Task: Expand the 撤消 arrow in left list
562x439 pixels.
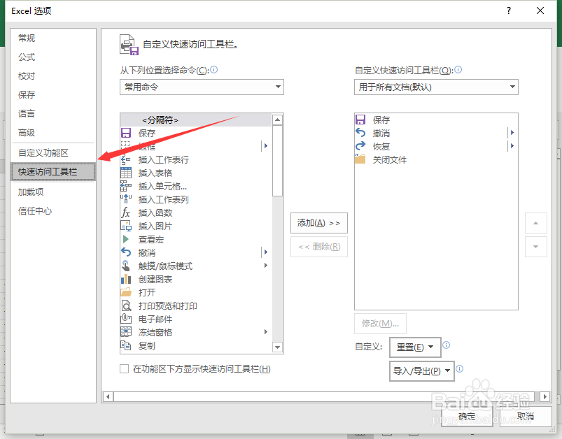Action: click(x=265, y=252)
